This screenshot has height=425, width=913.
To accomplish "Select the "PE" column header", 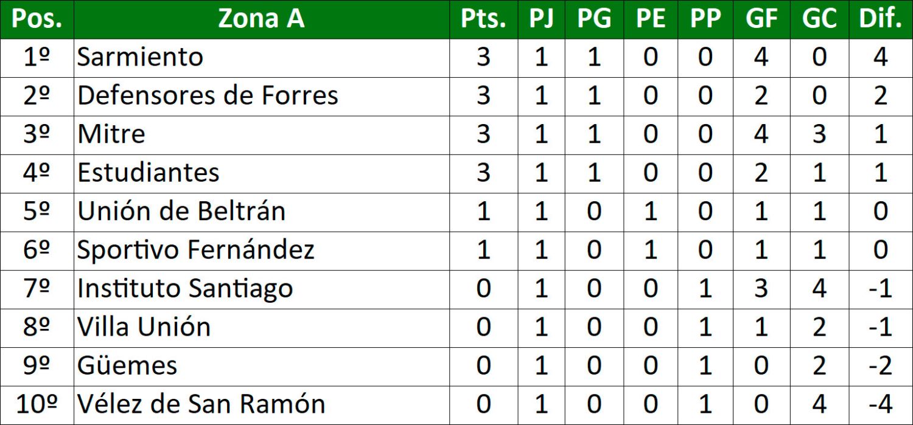I will 651,19.
